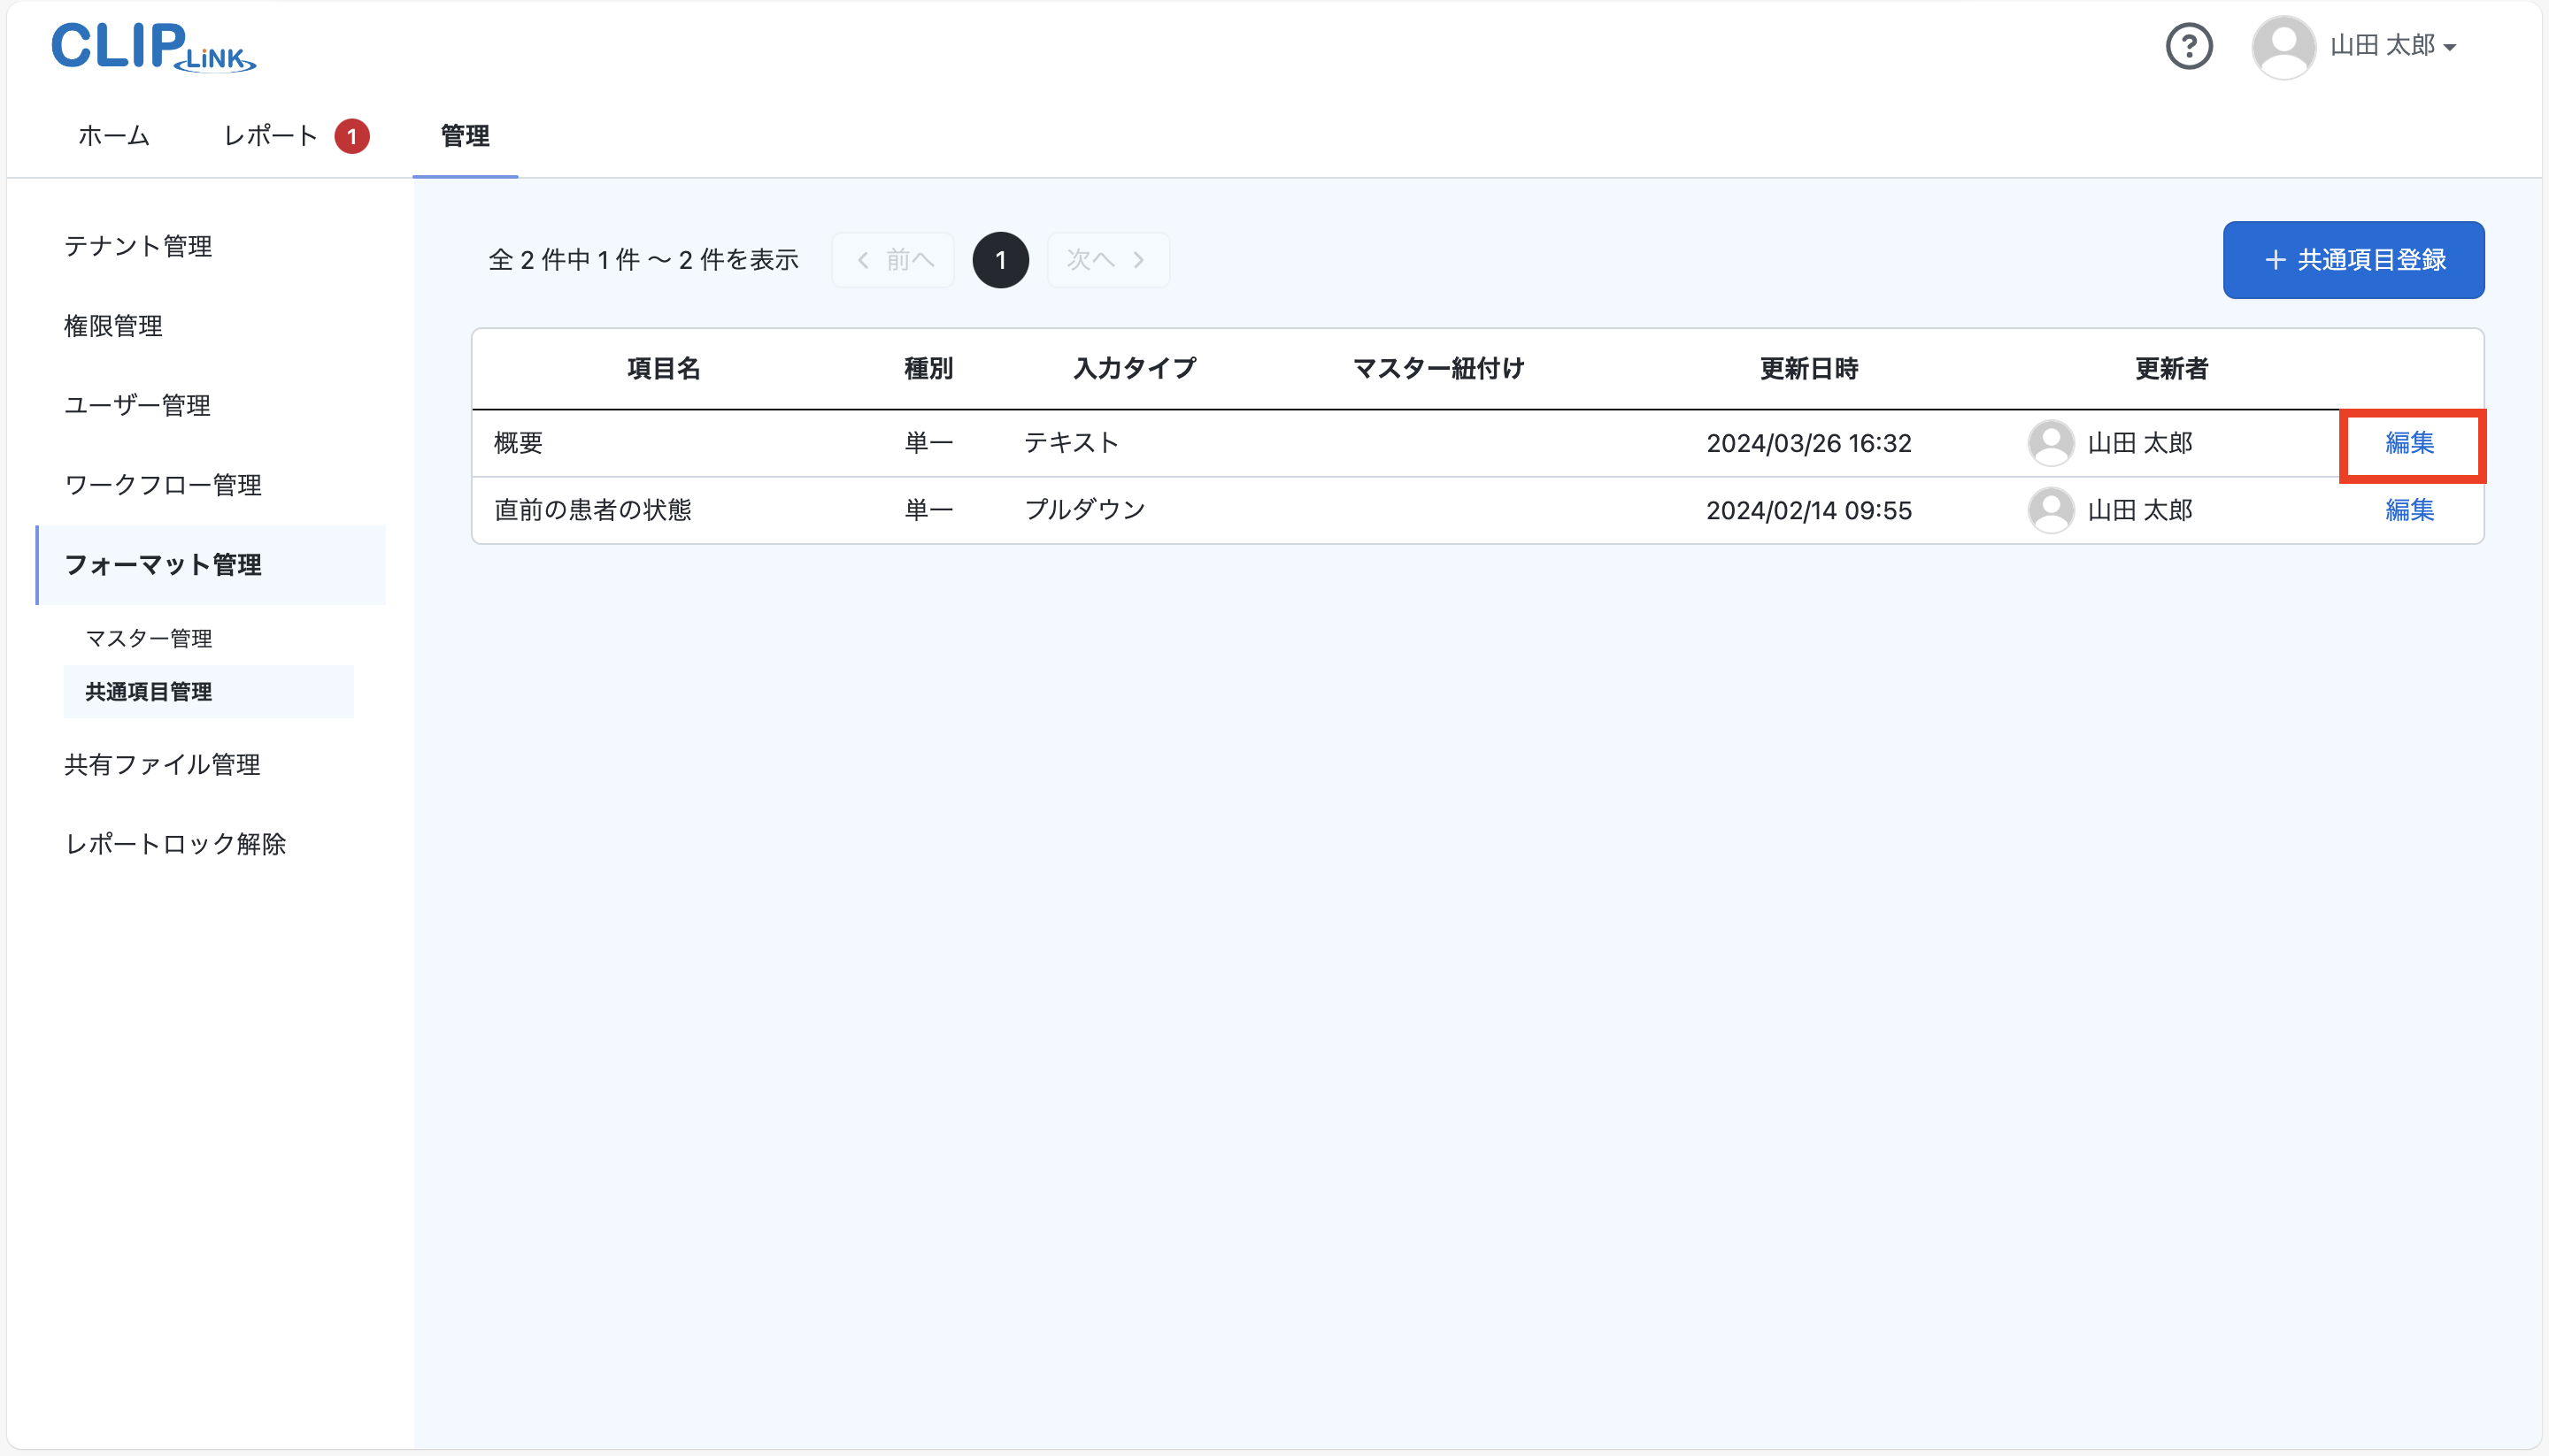The image size is (2549, 1456).
Task: Click the next page arrow 次へ
Action: (1107, 259)
